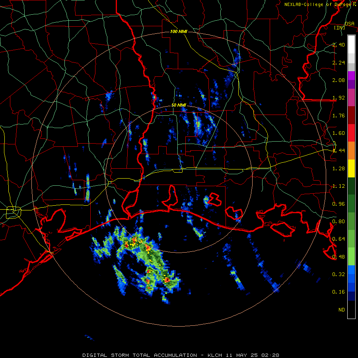Pick the bright red swatch beside 1.60
The height and width of the screenshot is (358, 358).
pos(351,133)
